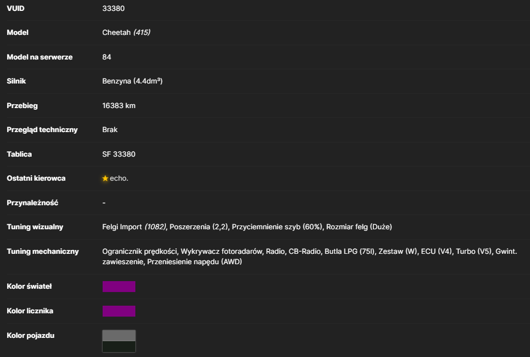The image size is (530, 357).
Task: Select the 16383 km mileage value
Action: (x=119, y=105)
